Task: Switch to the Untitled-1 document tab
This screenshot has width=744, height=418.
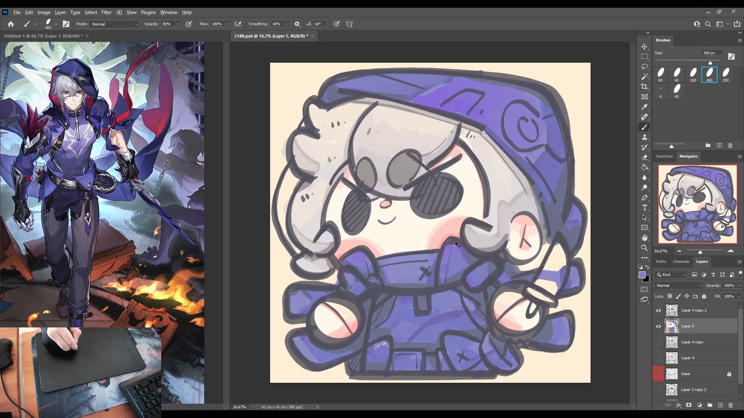Action: [43, 36]
